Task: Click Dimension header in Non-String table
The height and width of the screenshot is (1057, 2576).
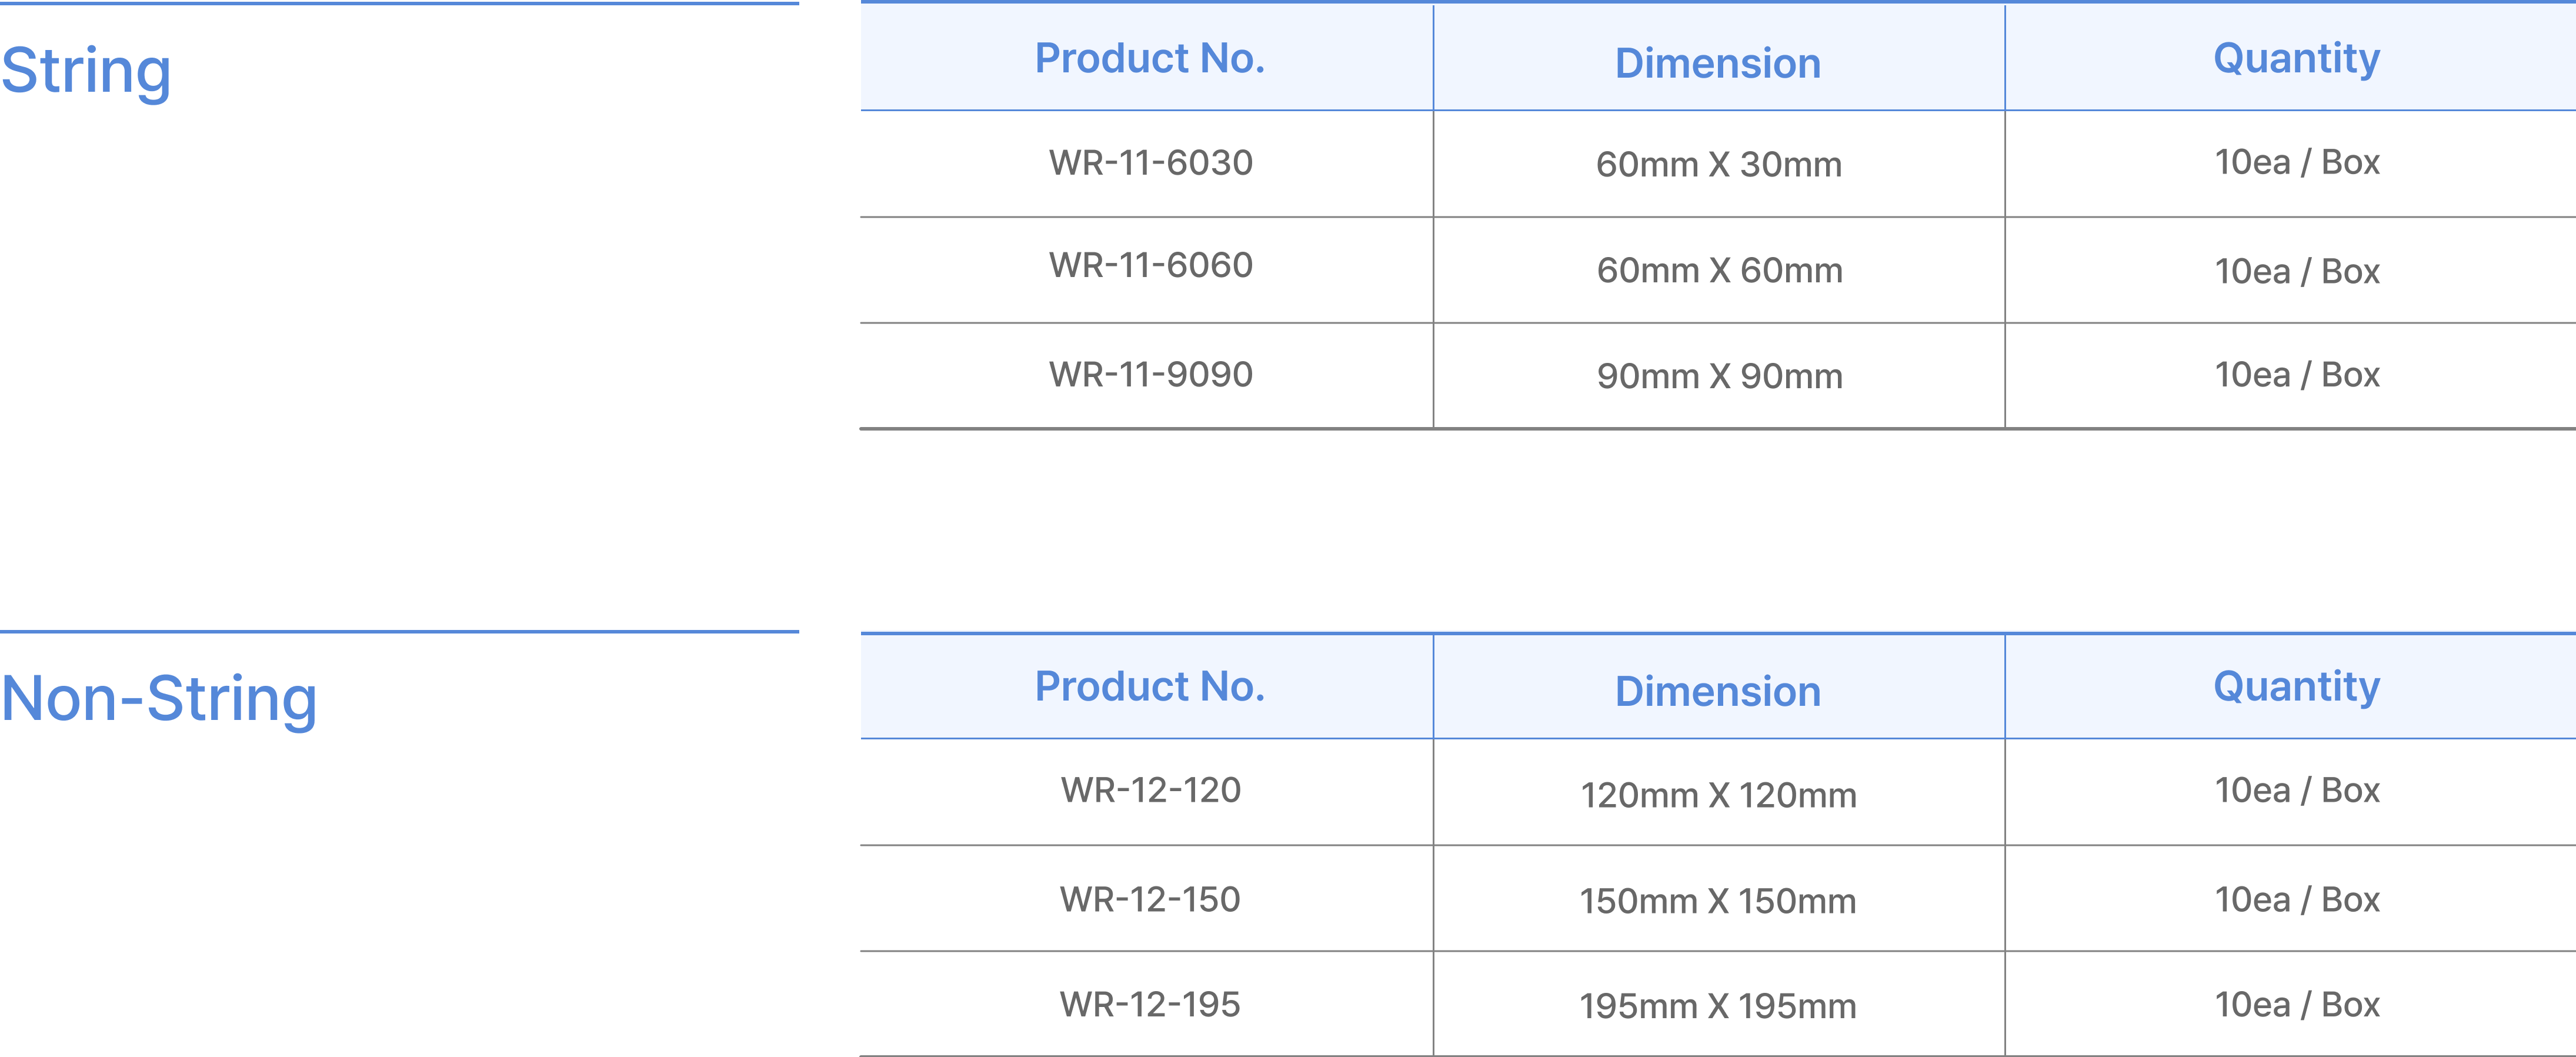Action: (x=1717, y=692)
